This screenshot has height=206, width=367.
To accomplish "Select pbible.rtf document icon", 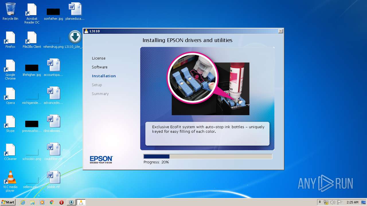I will point(53,180).
